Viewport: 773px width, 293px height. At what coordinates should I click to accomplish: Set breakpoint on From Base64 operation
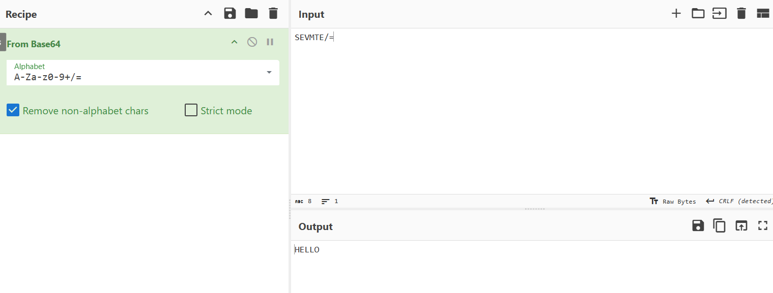270,42
